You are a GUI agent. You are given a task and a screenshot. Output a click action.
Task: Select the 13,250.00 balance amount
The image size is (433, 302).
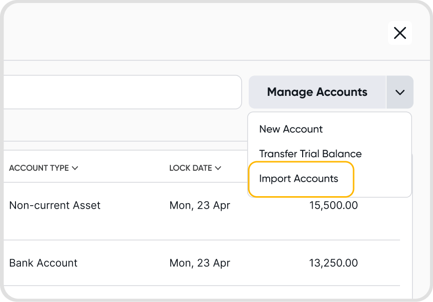(334, 263)
